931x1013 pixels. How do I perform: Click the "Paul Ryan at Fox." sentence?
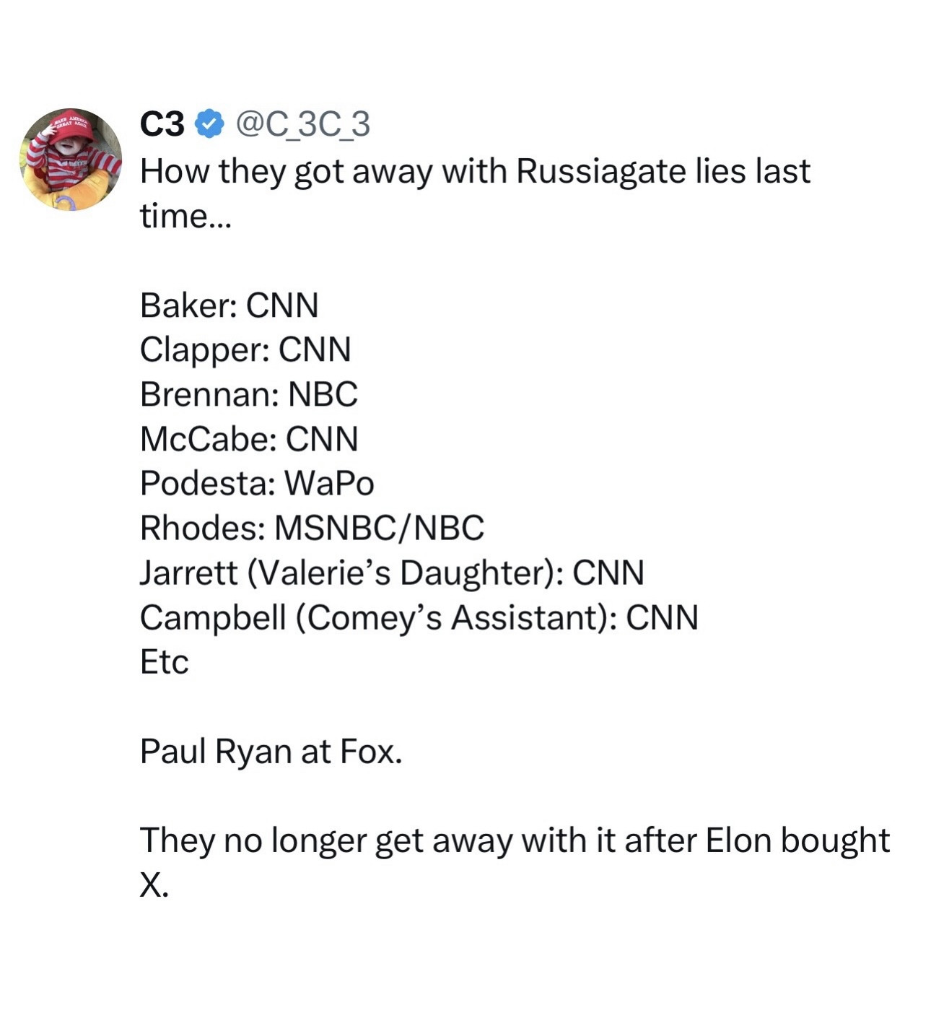(271, 752)
